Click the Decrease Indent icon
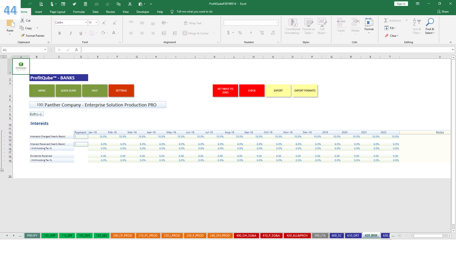Image resolution: width=456 pixels, height=256 pixels. (164, 33)
